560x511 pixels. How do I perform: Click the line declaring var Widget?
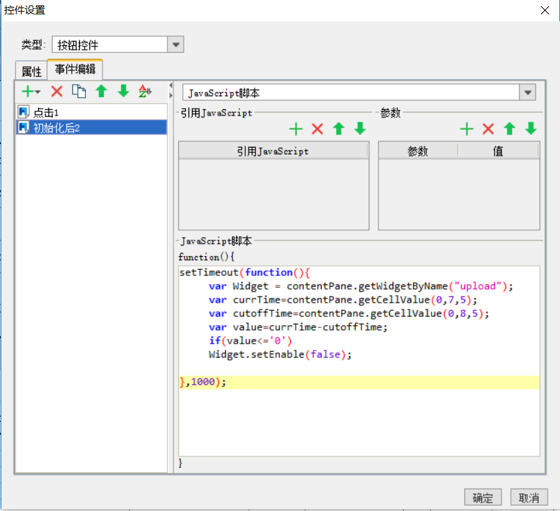(361, 286)
